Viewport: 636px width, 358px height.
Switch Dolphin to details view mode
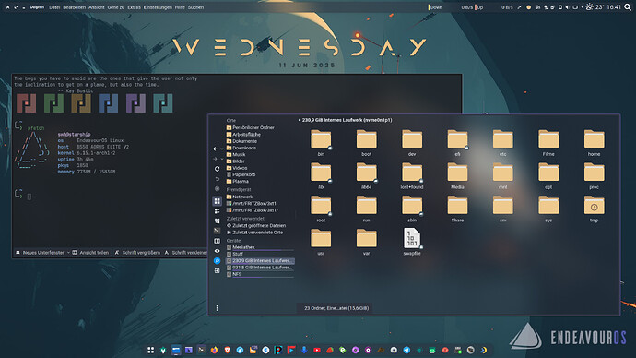(217, 221)
